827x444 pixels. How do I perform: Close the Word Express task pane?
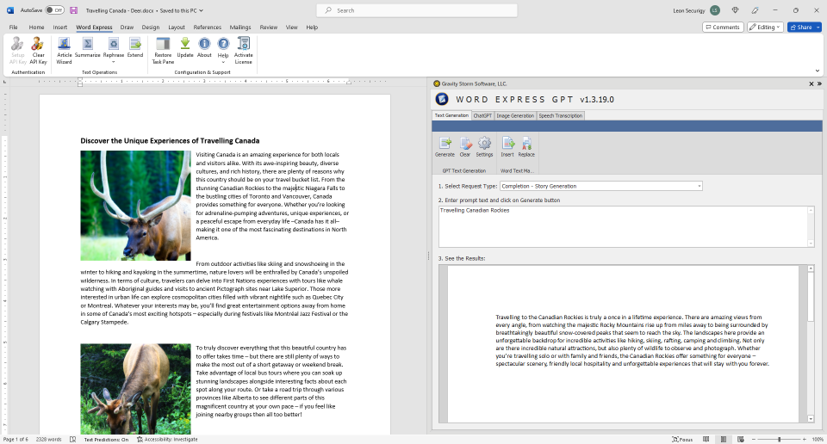(x=811, y=83)
